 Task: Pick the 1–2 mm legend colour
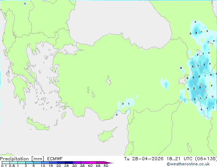[22, 163]
